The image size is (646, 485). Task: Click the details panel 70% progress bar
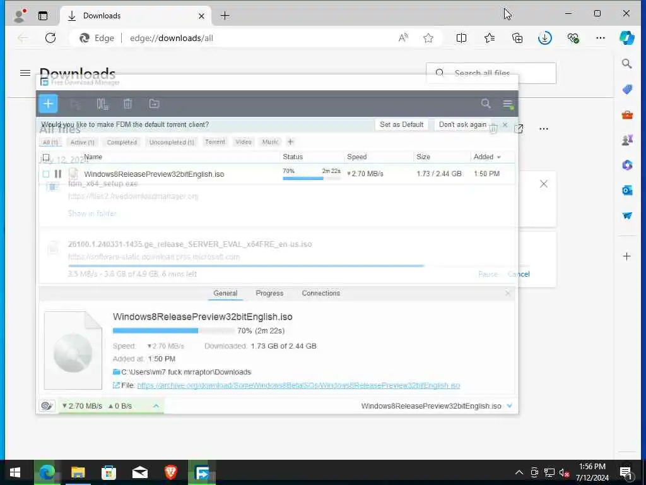click(173, 331)
